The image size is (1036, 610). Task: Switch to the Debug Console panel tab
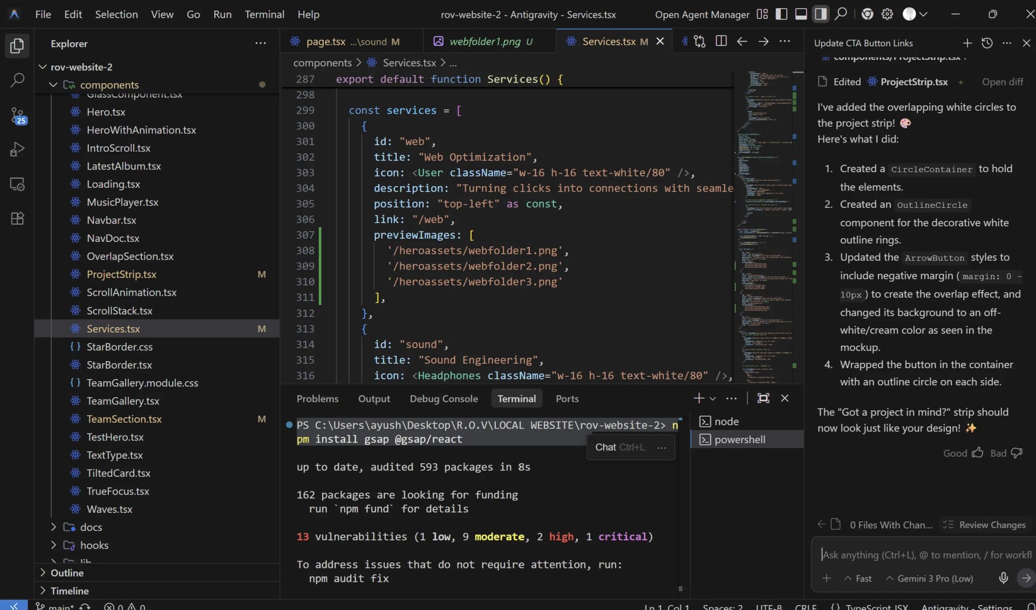(x=444, y=398)
